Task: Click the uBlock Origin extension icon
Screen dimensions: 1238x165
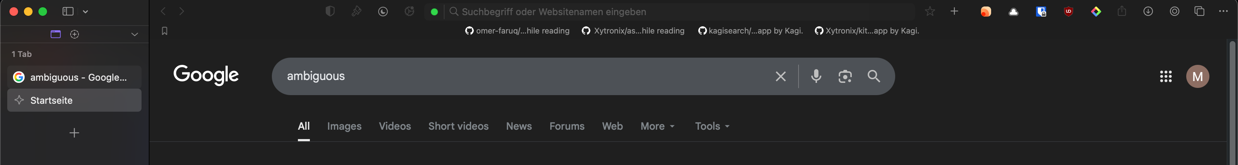Action: coord(1068,12)
